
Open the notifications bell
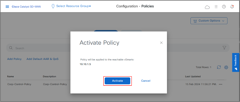tap(232, 7)
